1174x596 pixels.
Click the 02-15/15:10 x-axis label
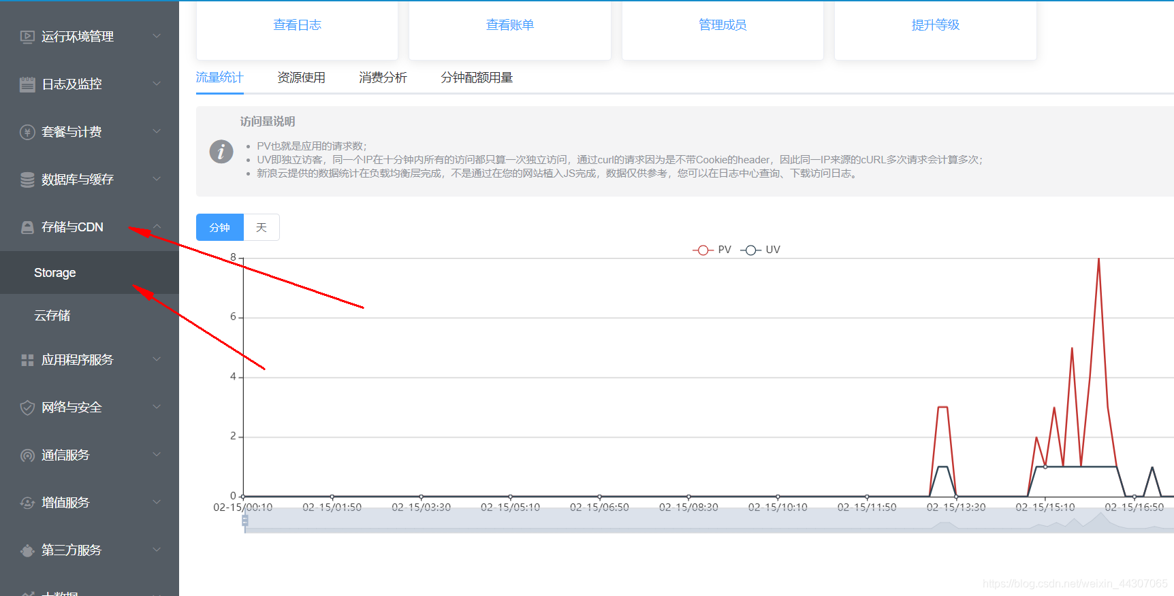[1045, 508]
